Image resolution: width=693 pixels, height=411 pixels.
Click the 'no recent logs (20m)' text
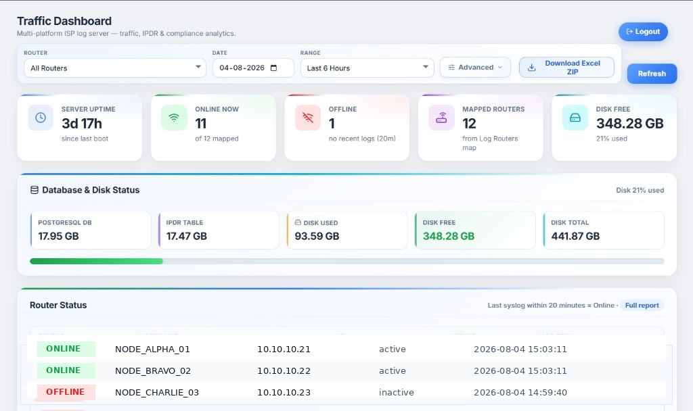tap(362, 139)
